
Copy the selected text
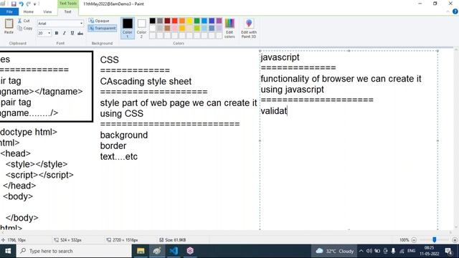[25, 29]
